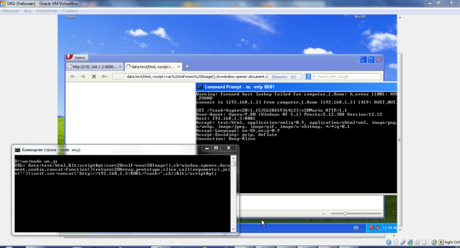Open the Opera menu button
This screenshot has height=248, width=460.
[x=76, y=57]
